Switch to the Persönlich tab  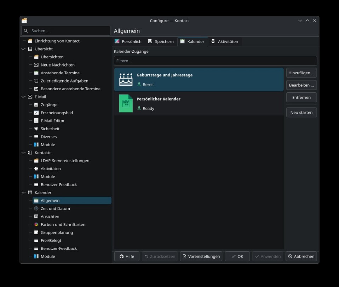(128, 41)
